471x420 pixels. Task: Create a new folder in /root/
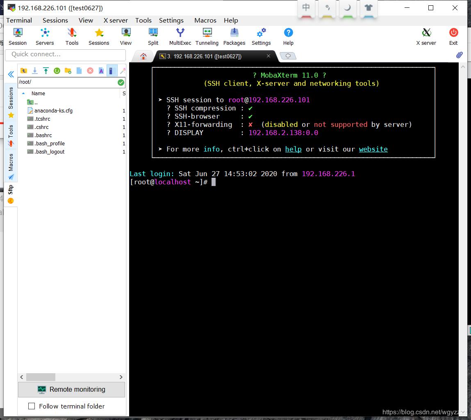point(68,71)
